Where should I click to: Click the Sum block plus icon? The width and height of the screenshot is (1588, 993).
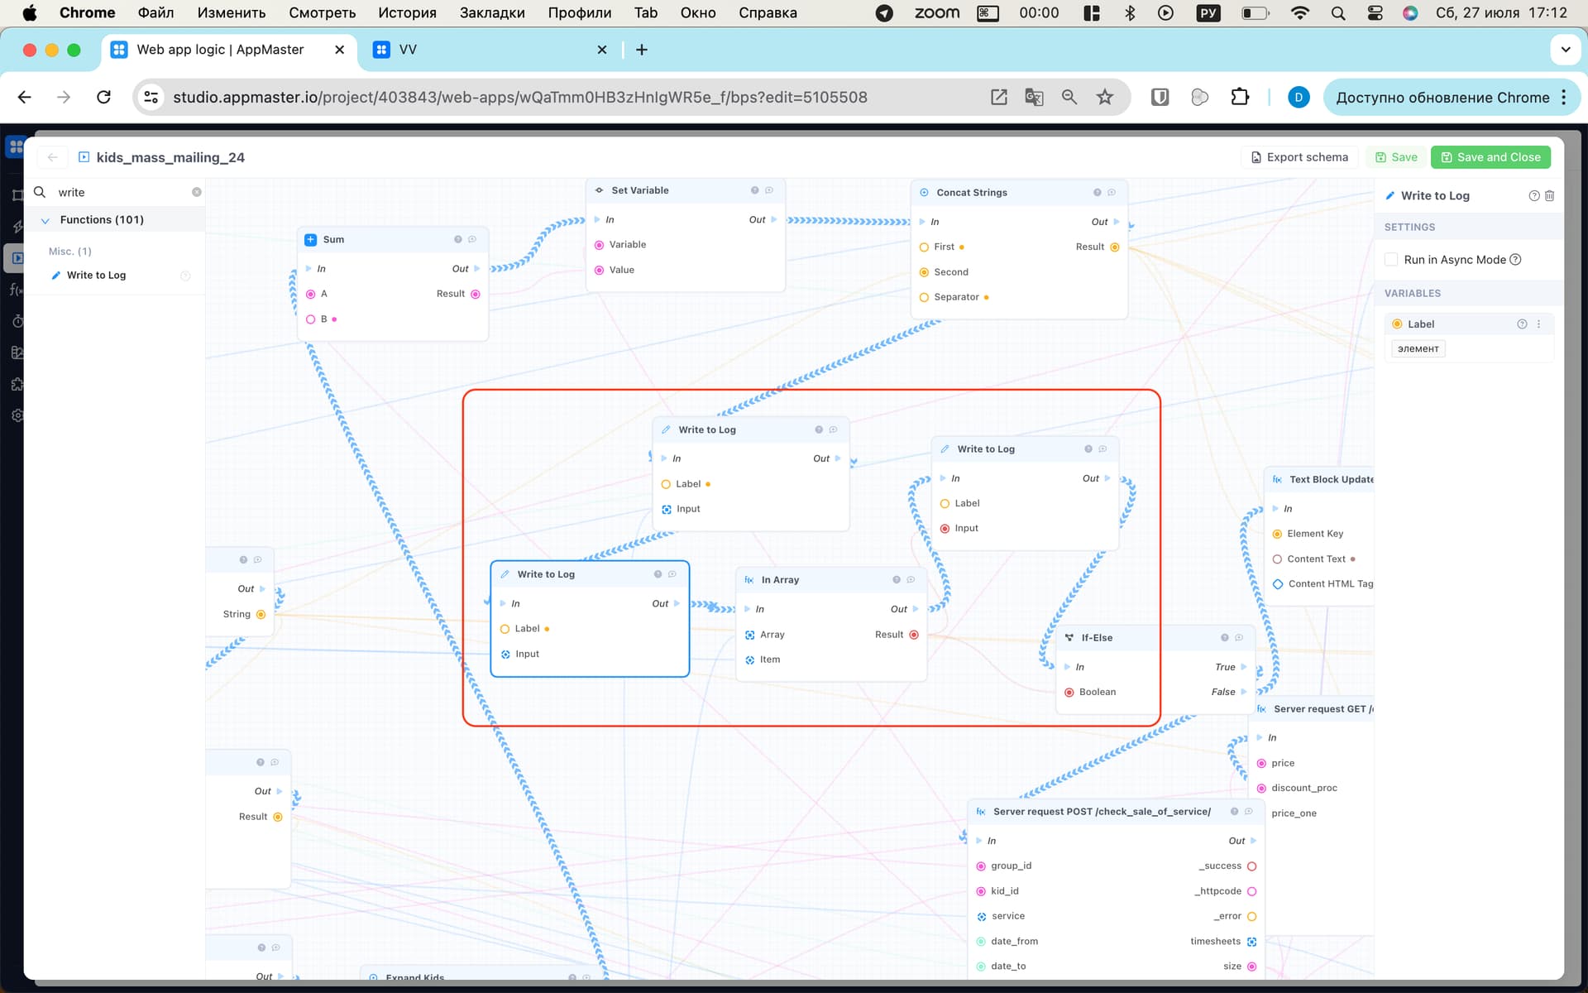(310, 240)
